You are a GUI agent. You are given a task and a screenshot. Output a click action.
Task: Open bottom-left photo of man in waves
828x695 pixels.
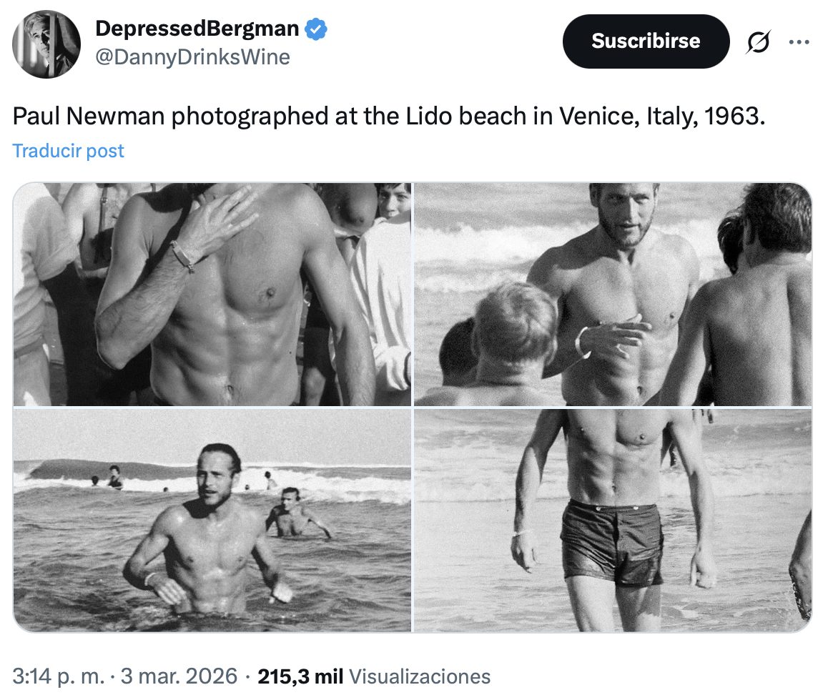click(x=212, y=520)
